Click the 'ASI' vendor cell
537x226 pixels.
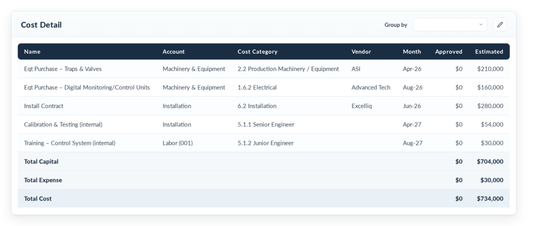[356, 69]
